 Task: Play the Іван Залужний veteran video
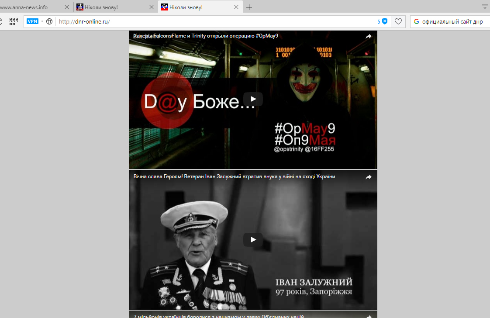click(x=253, y=240)
